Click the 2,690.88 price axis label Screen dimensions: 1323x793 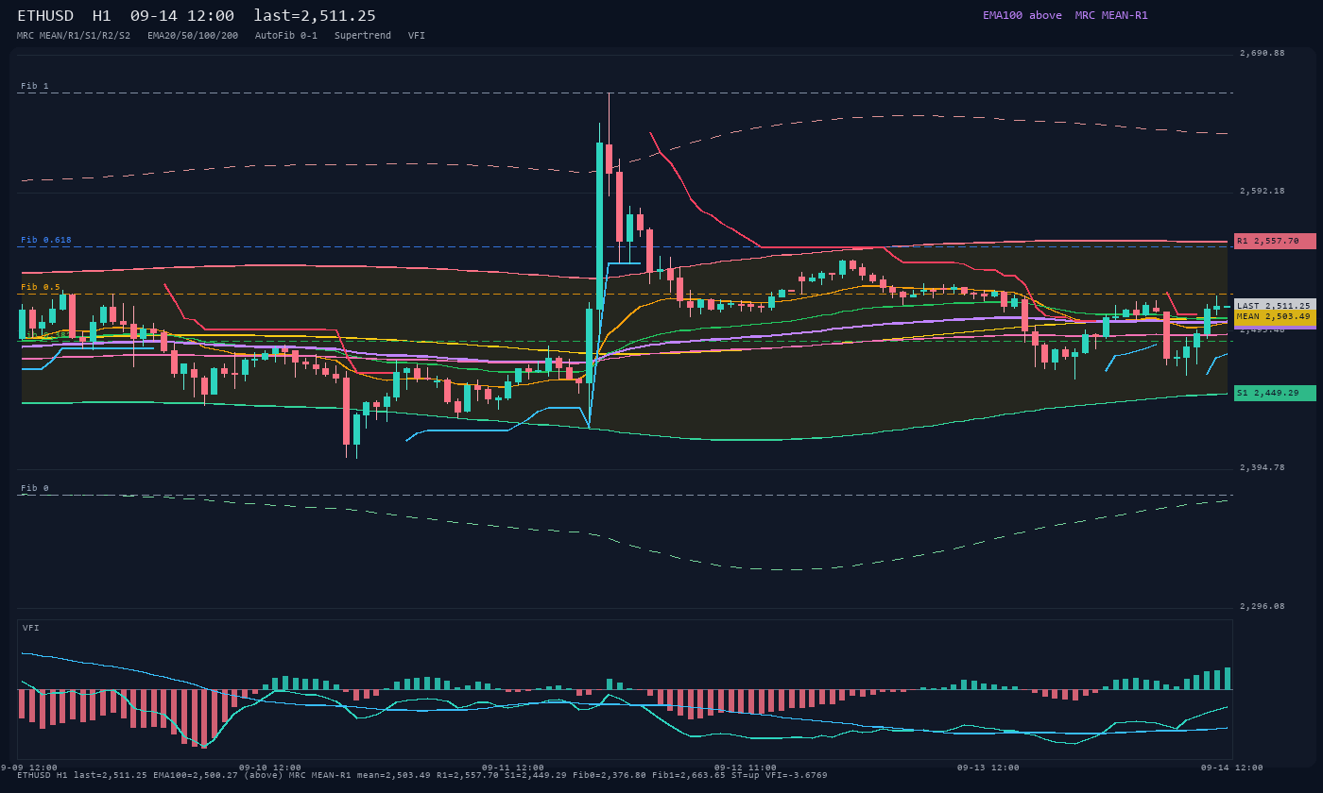[1263, 53]
